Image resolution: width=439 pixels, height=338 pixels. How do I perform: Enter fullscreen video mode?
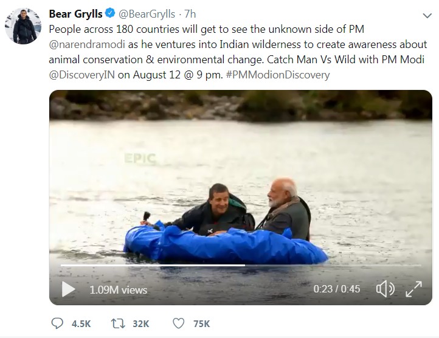[x=413, y=289]
